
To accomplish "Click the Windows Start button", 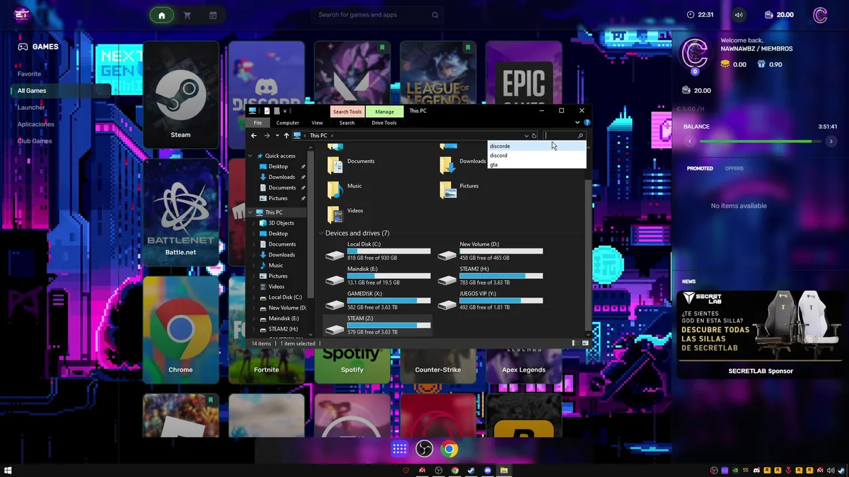I will [x=8, y=470].
